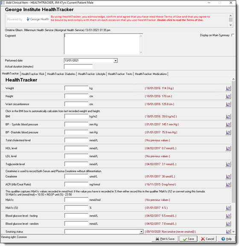Click the Height input field

76,96
